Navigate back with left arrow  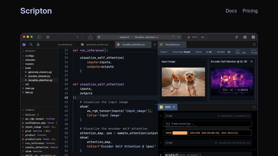[x=77, y=37]
